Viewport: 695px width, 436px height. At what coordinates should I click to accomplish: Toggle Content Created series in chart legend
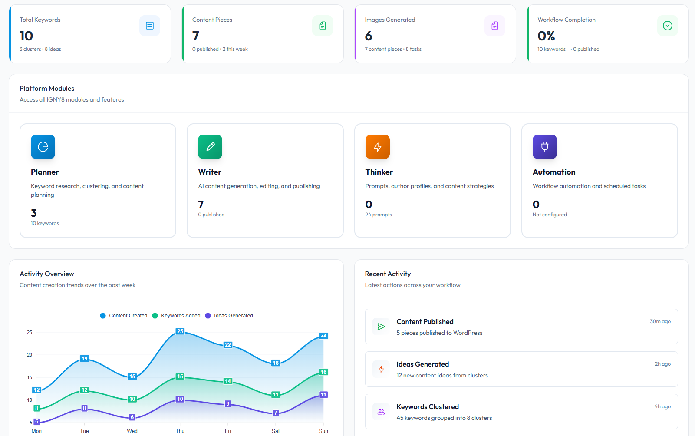[124, 316]
